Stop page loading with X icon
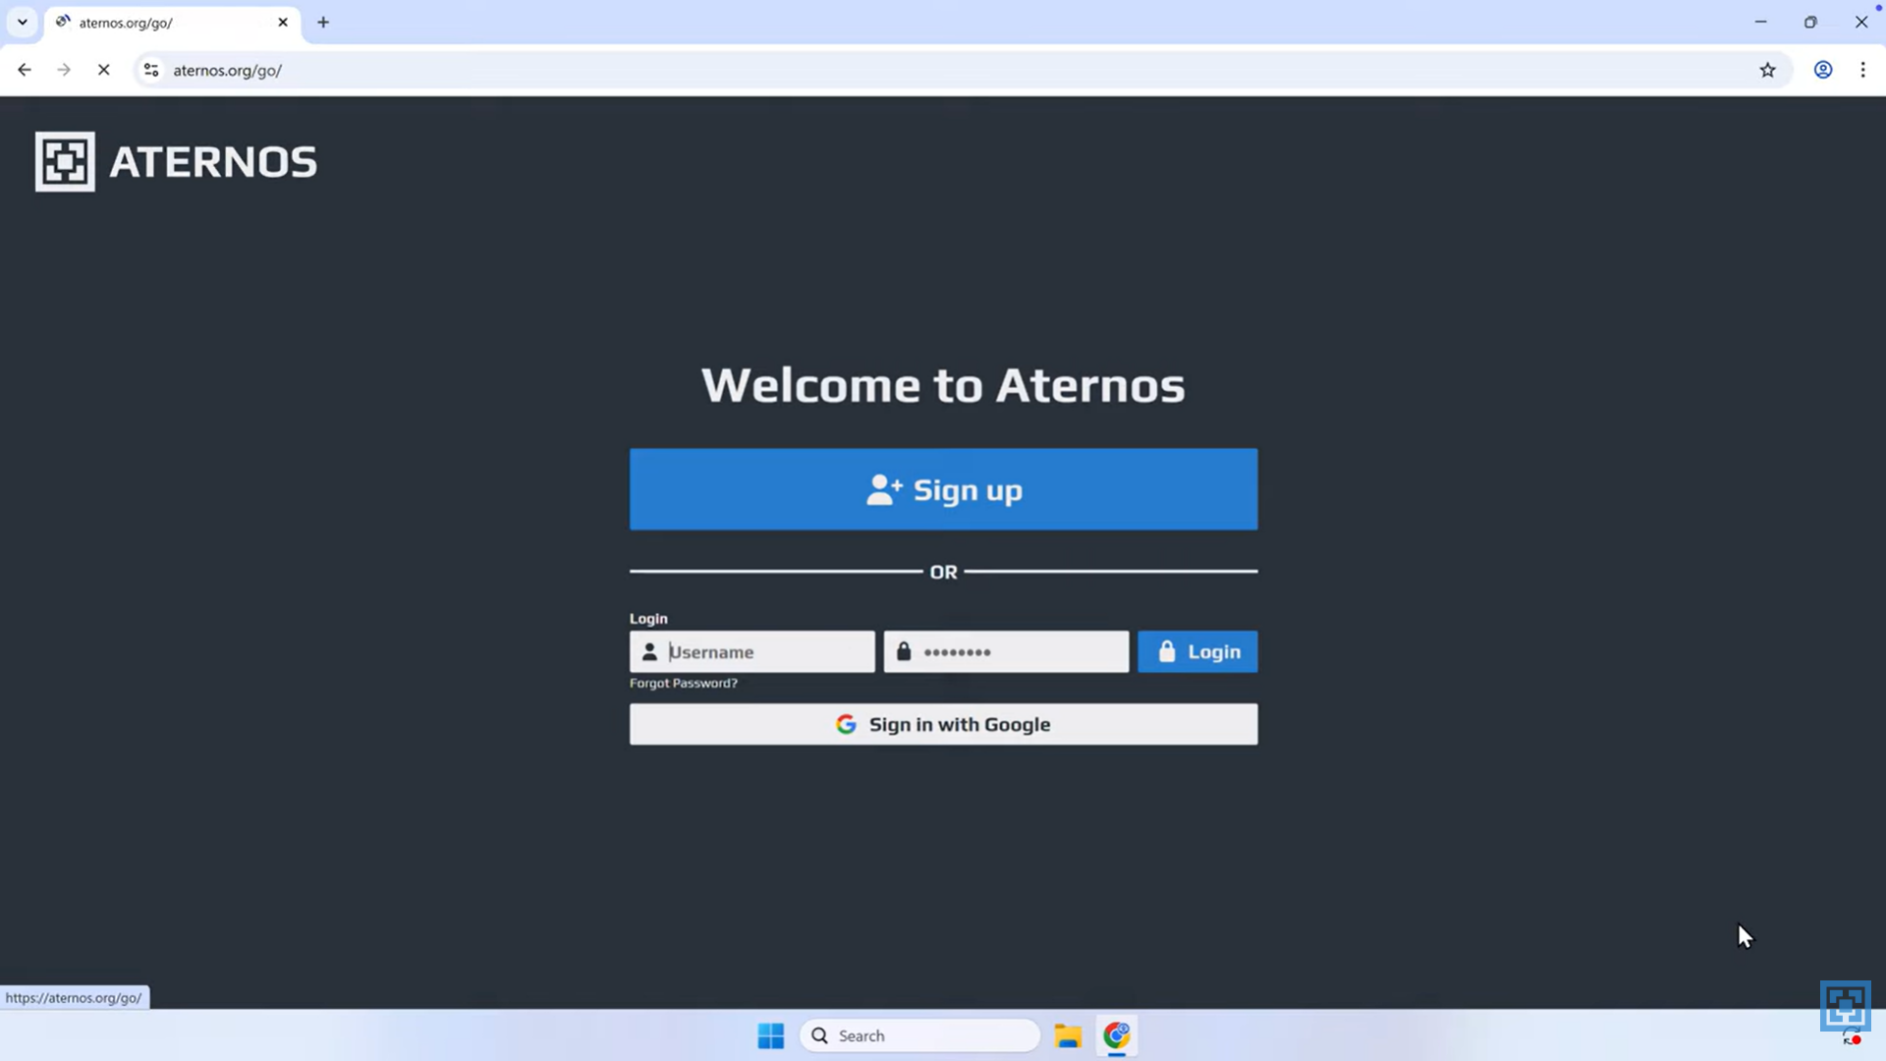 click(x=104, y=70)
